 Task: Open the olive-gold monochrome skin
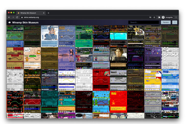(49, 58)
